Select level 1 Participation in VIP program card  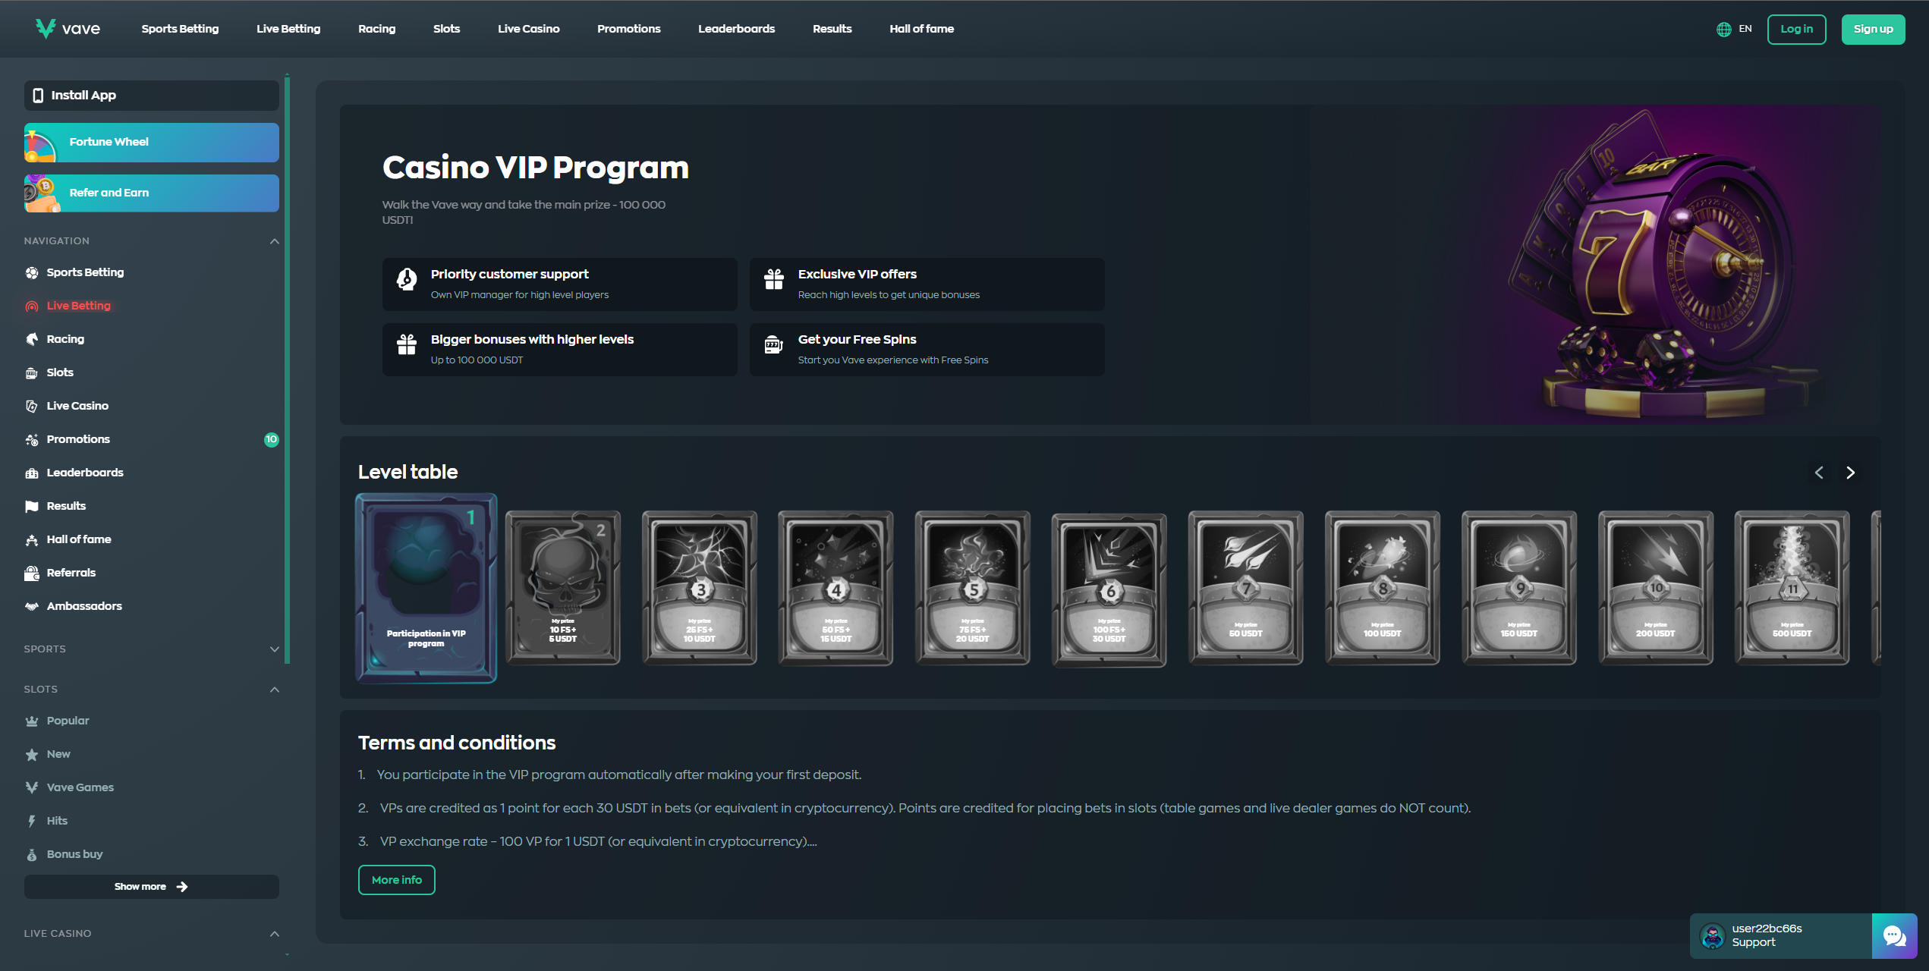(426, 589)
